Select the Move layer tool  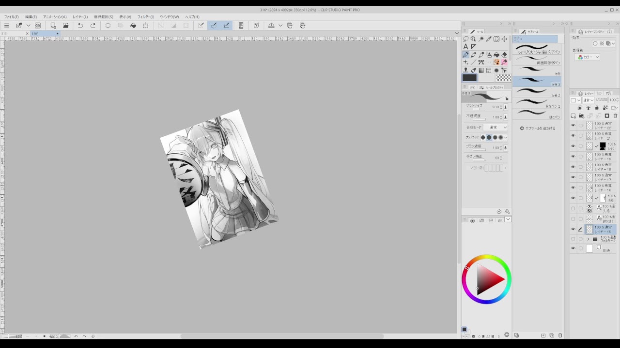pyautogui.click(x=504, y=39)
